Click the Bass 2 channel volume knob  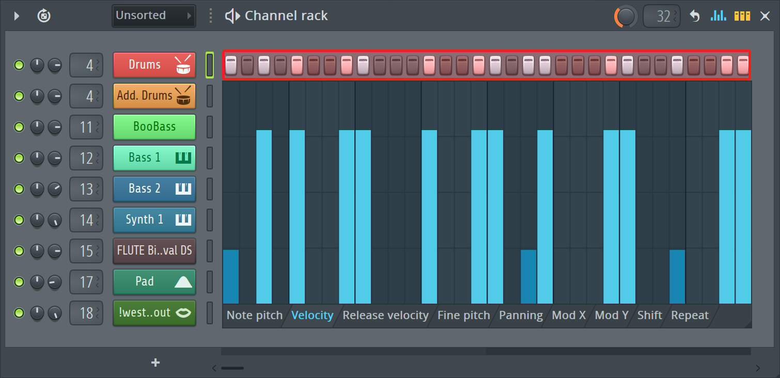(55, 189)
